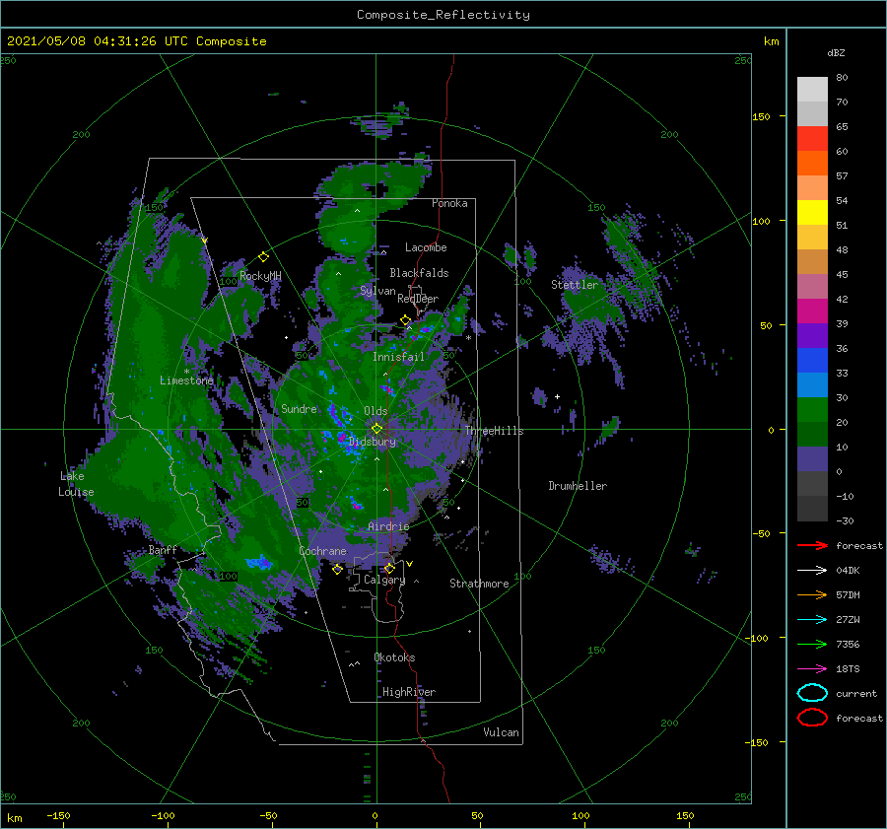The height and width of the screenshot is (829, 887).
Task: Click the Lake Louise label
Action: pos(76,484)
